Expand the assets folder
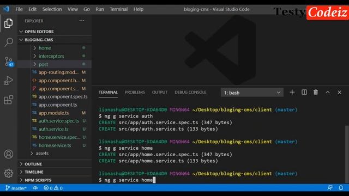349x196 pixels. [x=55, y=154]
